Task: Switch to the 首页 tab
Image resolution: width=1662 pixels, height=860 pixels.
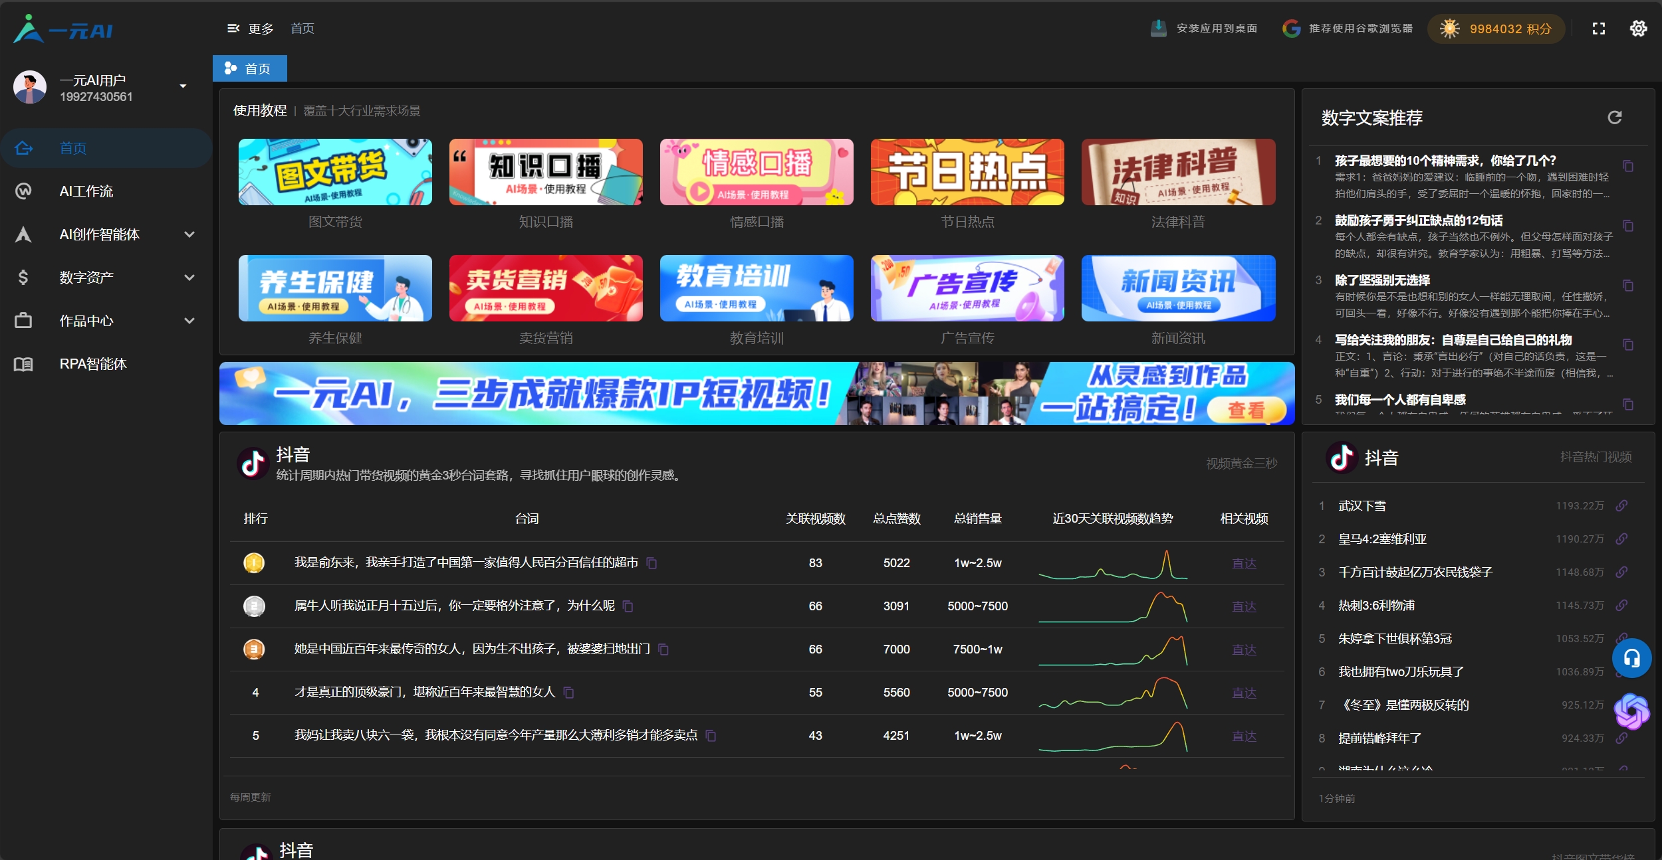Action: point(249,69)
